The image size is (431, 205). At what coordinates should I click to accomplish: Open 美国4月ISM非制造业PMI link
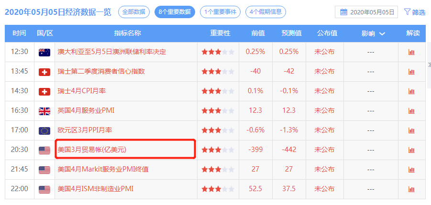[96, 189]
